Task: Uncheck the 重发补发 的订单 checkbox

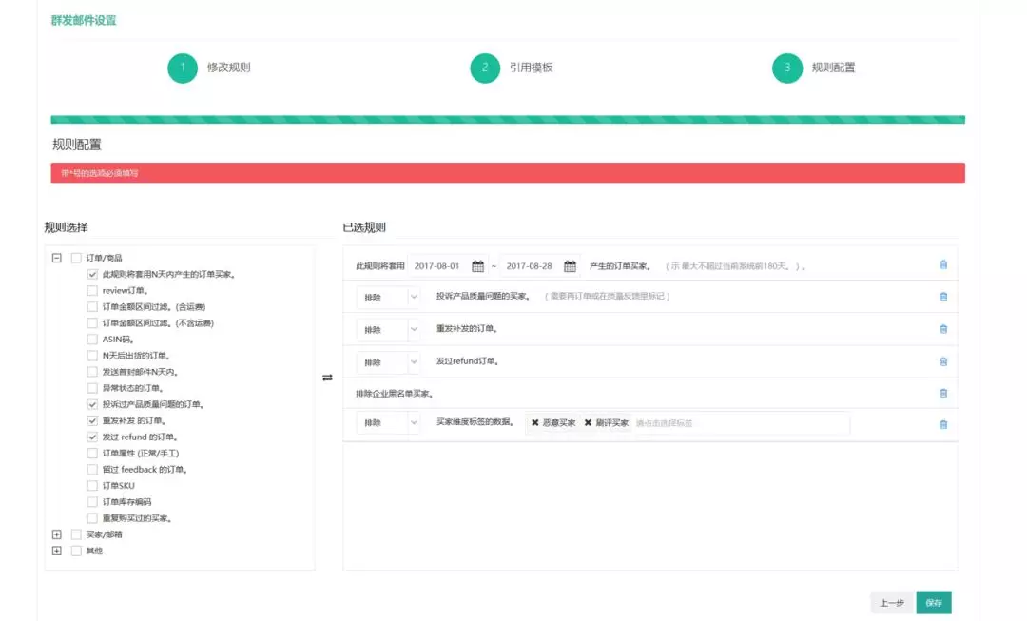Action: pyautogui.click(x=92, y=420)
